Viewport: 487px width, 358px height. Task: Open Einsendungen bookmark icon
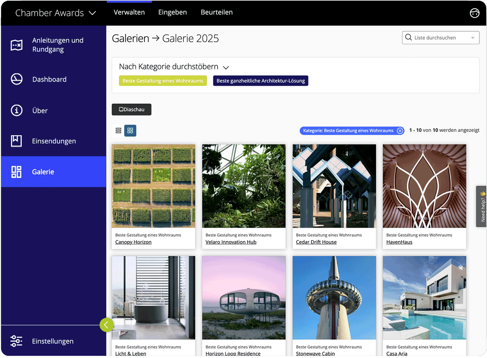pos(17,141)
